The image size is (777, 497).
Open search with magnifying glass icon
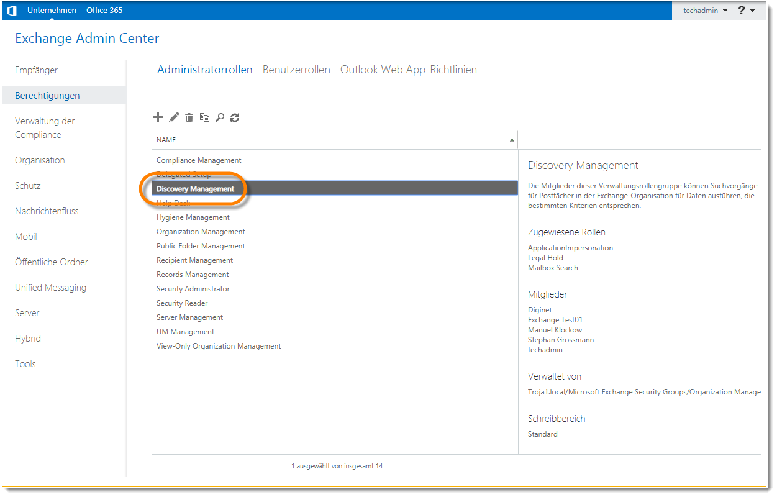(x=219, y=117)
